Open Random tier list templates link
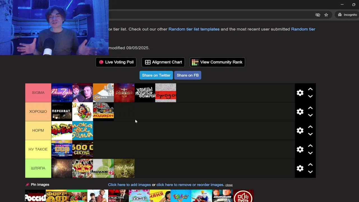 [194, 29]
